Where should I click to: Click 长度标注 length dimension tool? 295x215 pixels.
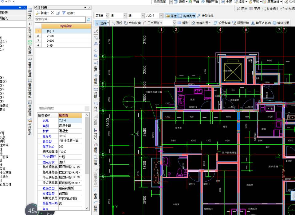270,9
